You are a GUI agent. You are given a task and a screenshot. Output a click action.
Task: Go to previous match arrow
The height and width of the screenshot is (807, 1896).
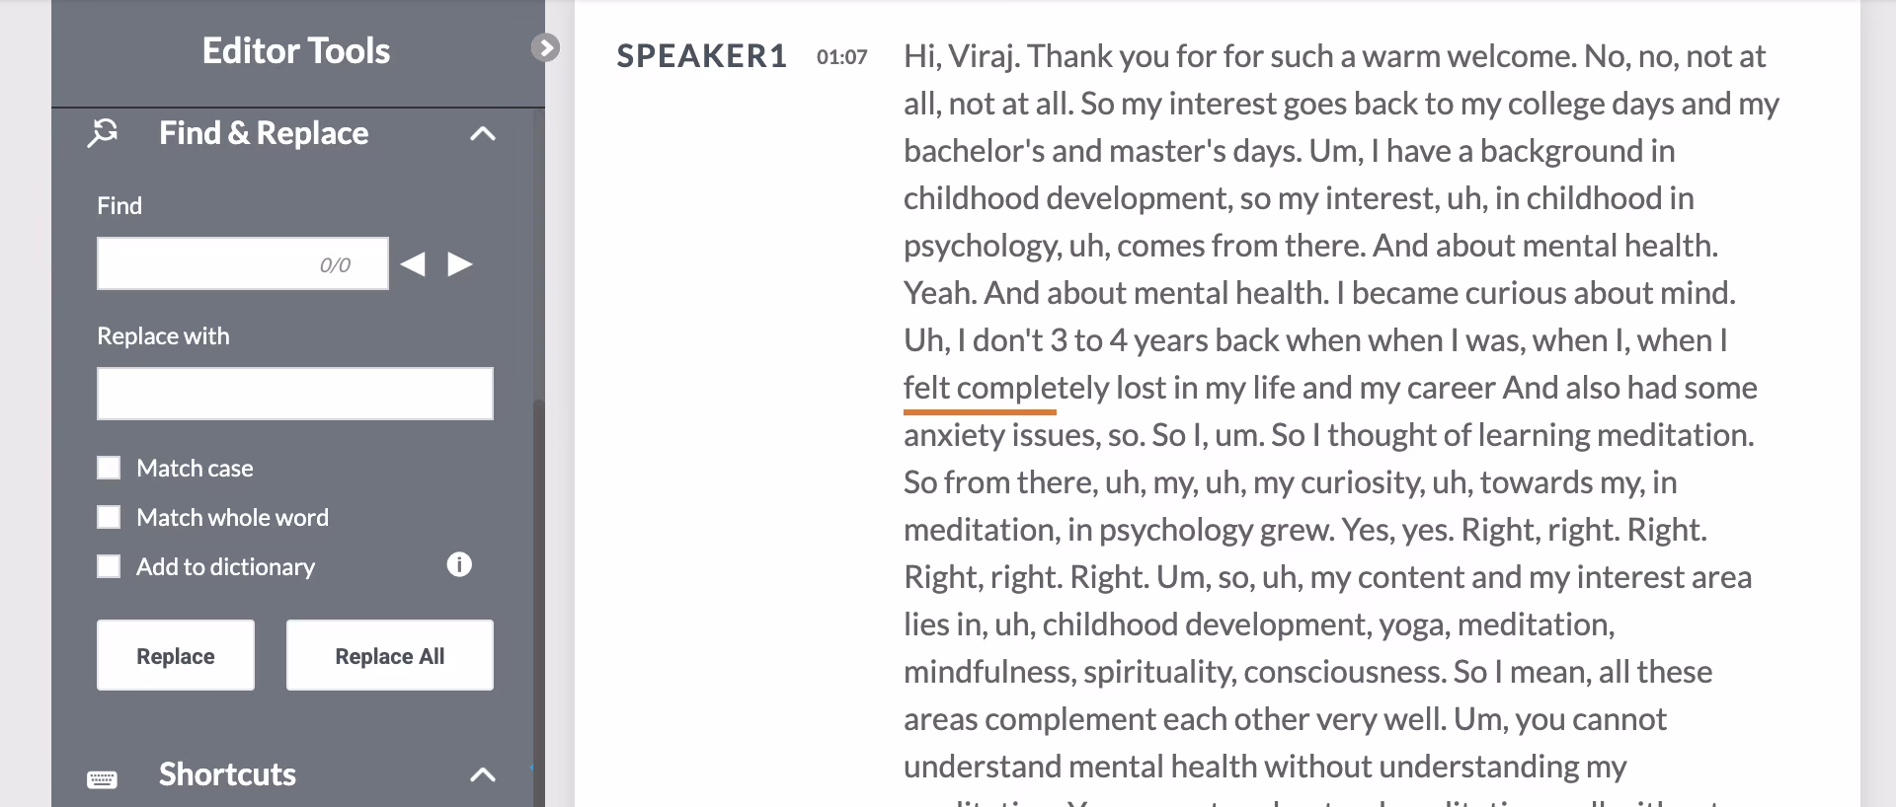pyautogui.click(x=413, y=264)
